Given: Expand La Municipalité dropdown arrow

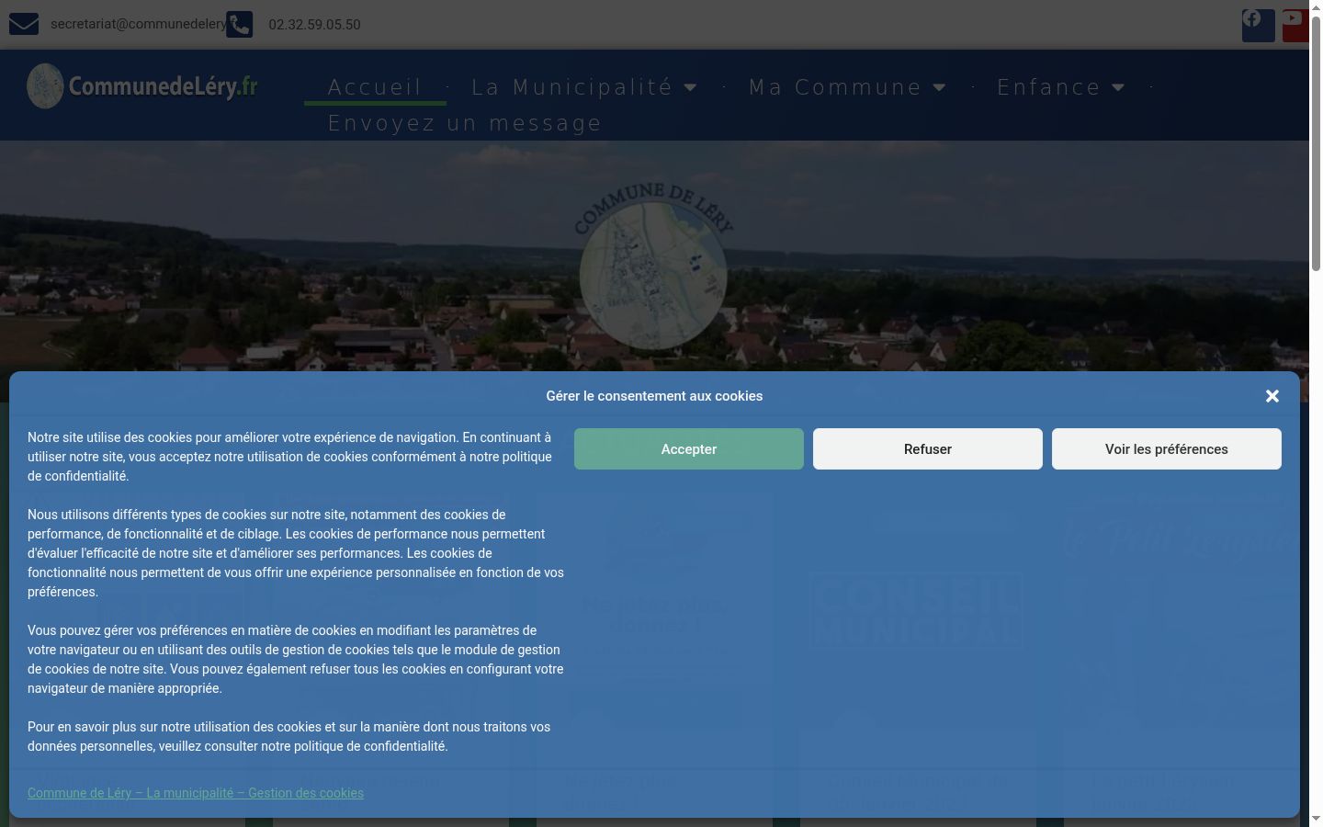Looking at the screenshot, I should tap(691, 87).
